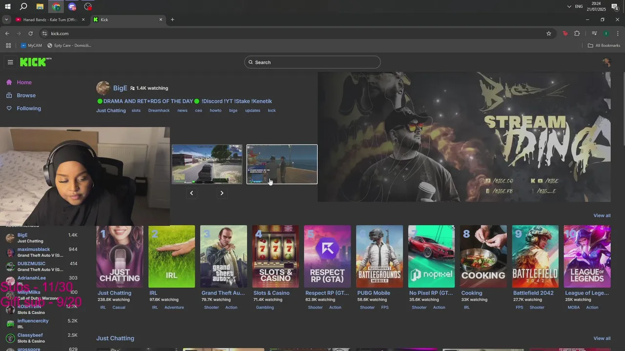The height and width of the screenshot is (351, 625).
Task: Click the 'updates' stream tag
Action: click(x=252, y=111)
